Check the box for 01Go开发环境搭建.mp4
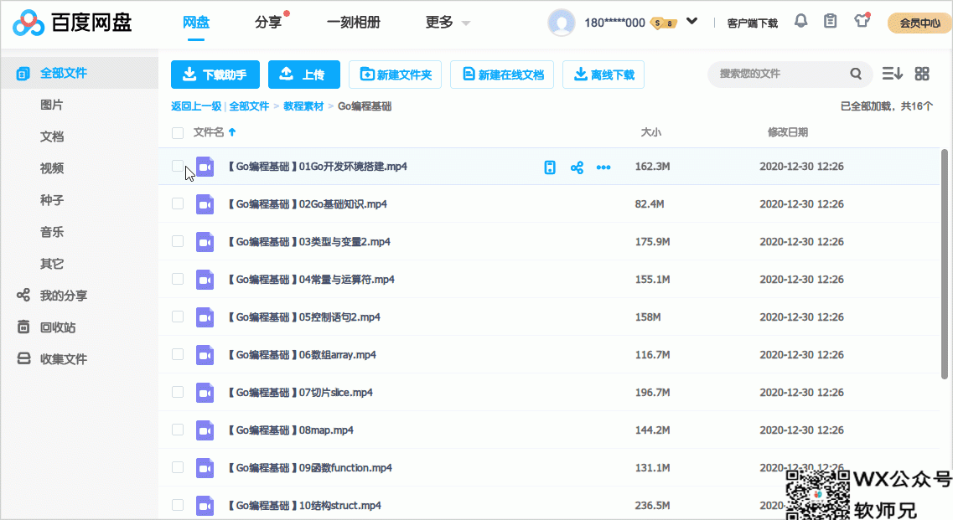The height and width of the screenshot is (520, 953). pyautogui.click(x=178, y=166)
